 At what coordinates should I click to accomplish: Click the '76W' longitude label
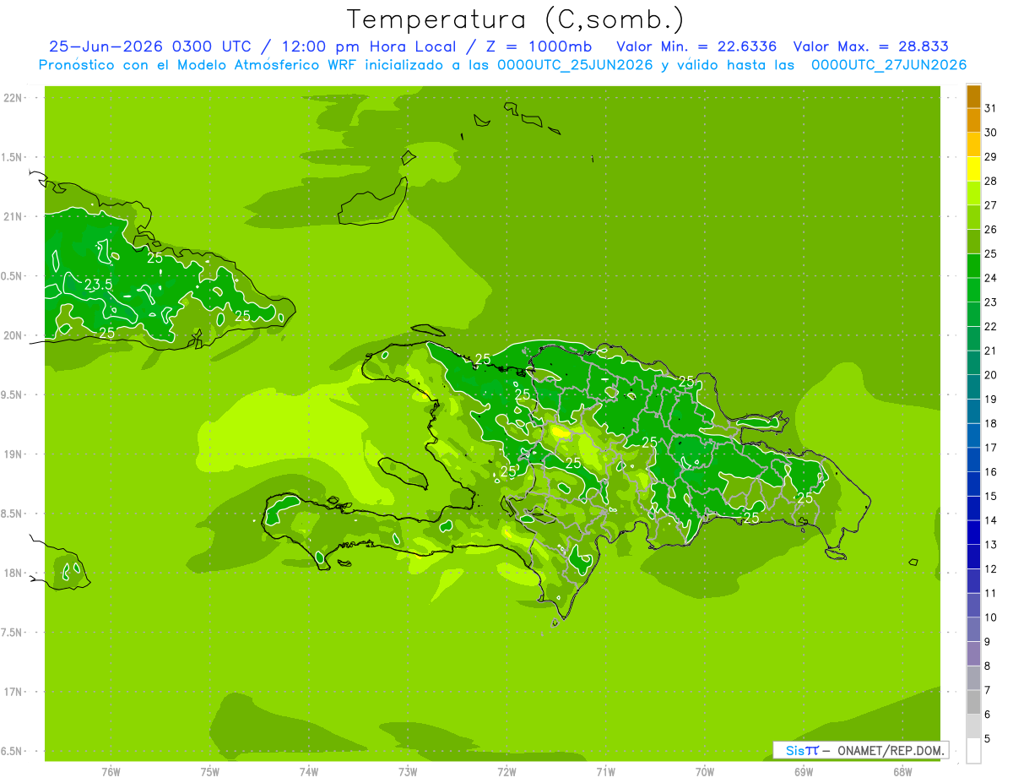pos(111,771)
